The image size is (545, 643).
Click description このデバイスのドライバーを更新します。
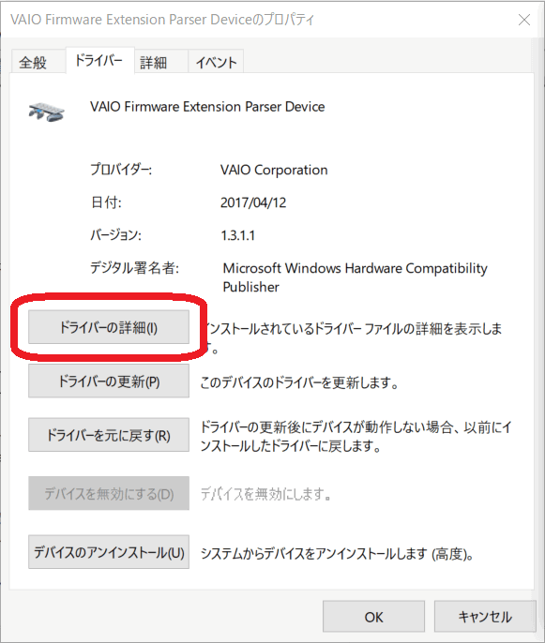click(x=299, y=383)
